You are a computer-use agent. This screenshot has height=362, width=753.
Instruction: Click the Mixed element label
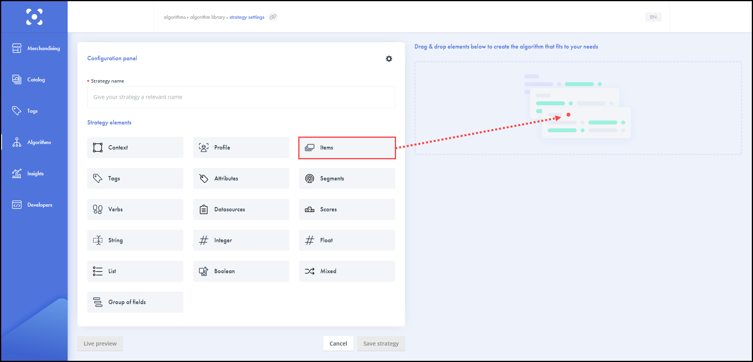click(328, 271)
